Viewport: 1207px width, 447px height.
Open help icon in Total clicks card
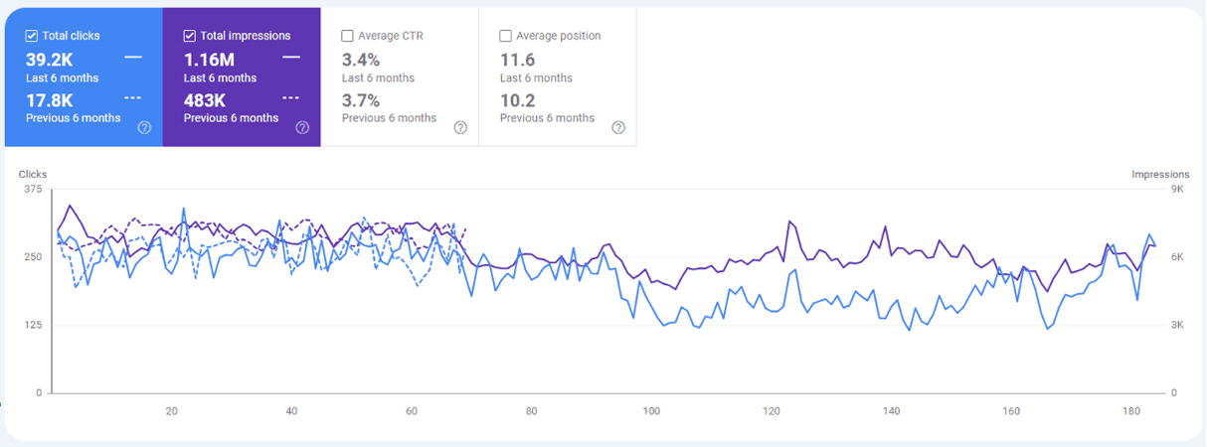(144, 127)
